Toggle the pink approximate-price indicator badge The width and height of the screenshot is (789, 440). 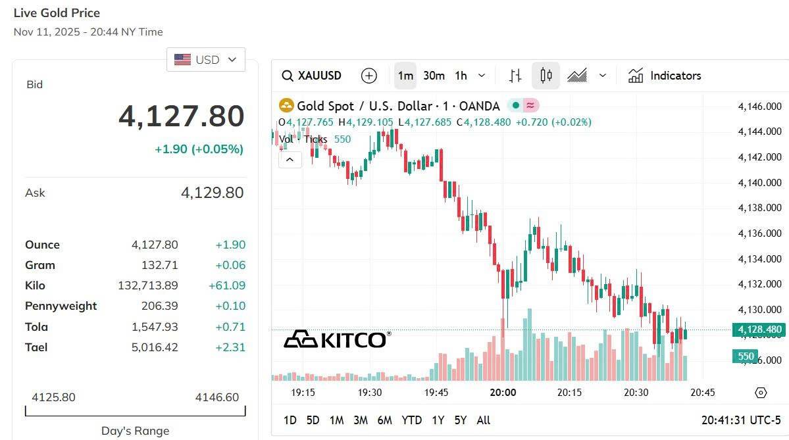(x=530, y=105)
